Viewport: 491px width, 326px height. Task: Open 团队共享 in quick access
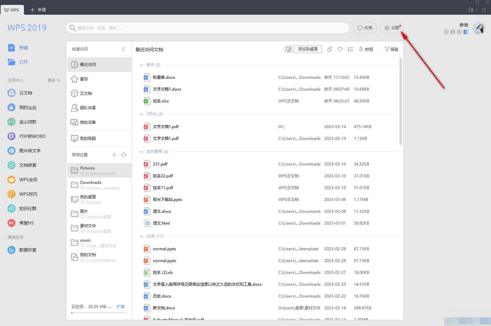[99, 108]
